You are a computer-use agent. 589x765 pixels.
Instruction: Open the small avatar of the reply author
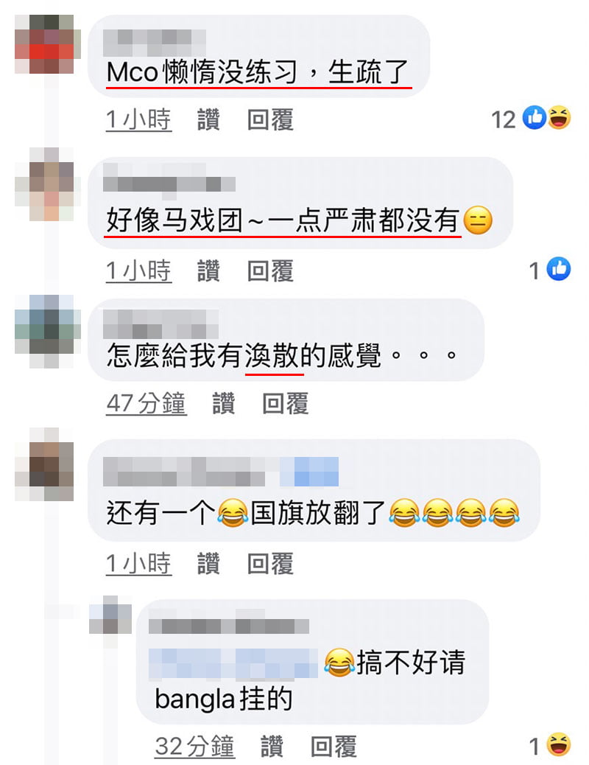(x=110, y=615)
